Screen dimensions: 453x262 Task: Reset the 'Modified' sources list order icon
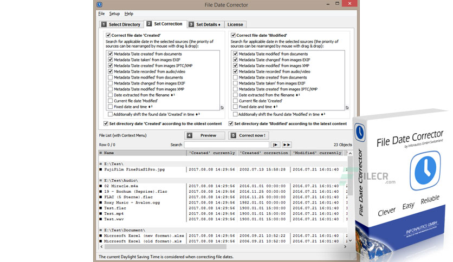[x=347, y=108]
